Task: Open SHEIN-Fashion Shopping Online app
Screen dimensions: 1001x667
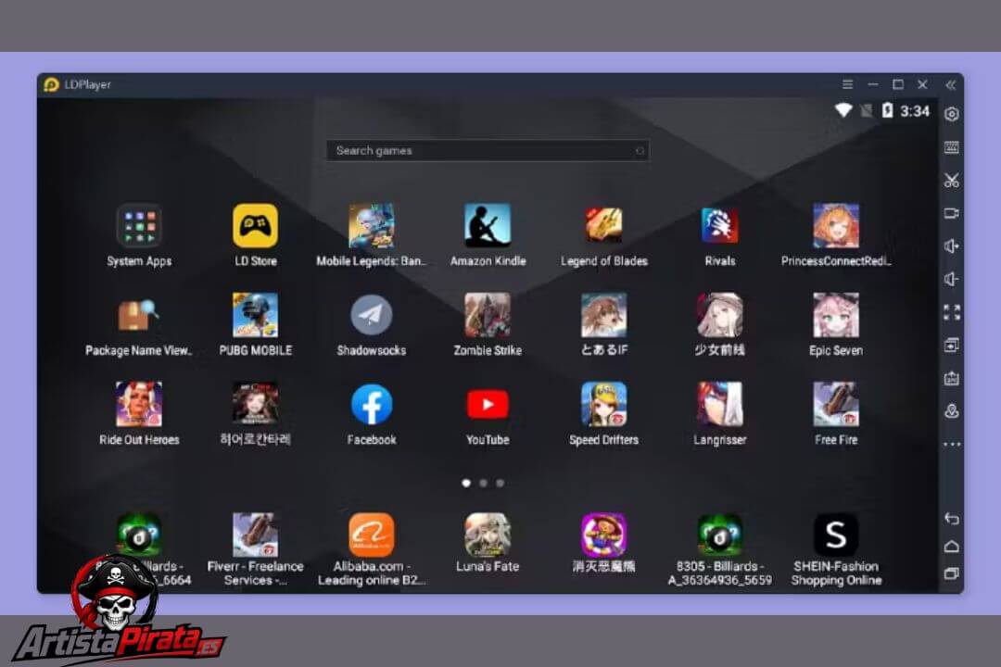Action: click(836, 535)
